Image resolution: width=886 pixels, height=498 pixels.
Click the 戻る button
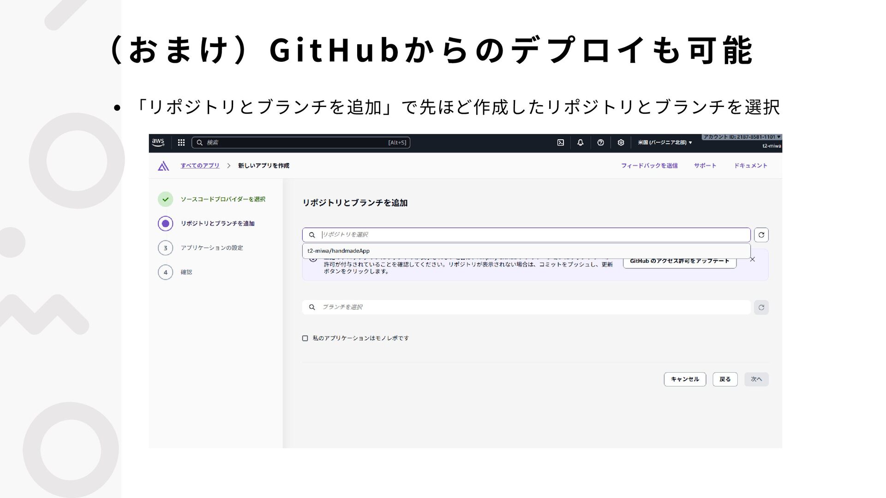[x=724, y=379]
